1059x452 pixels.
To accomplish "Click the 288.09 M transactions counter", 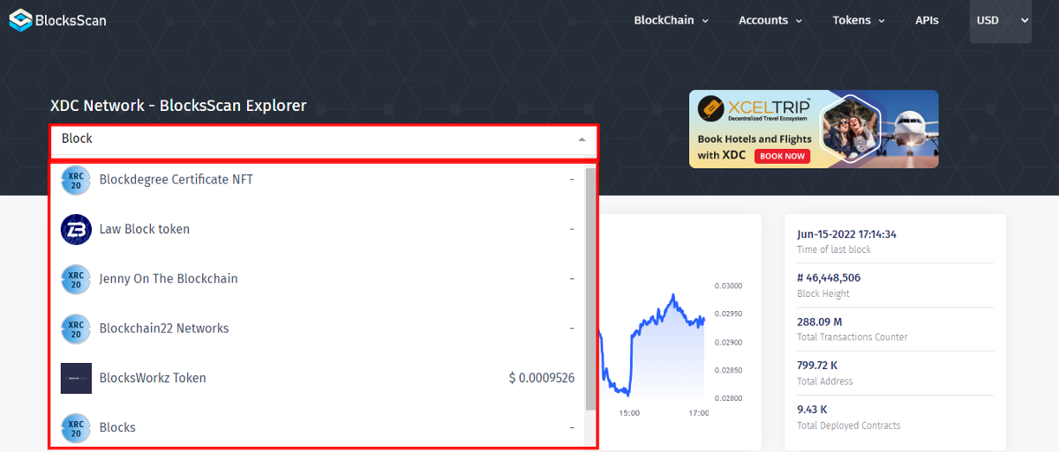I will [x=819, y=322].
